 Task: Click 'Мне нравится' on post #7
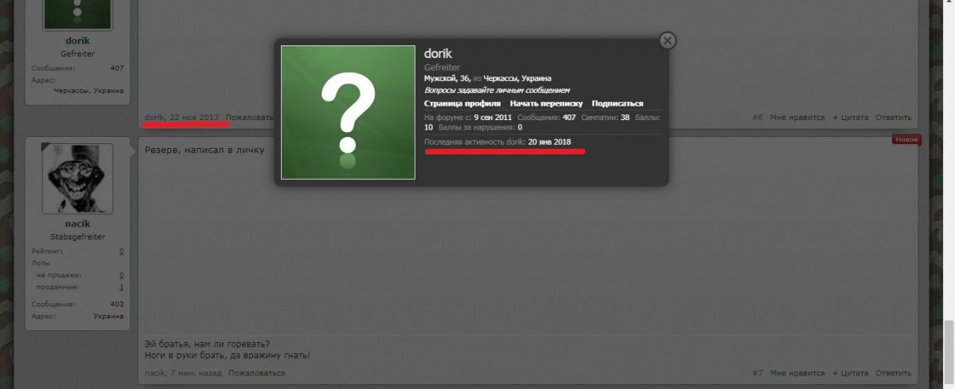[x=797, y=373]
